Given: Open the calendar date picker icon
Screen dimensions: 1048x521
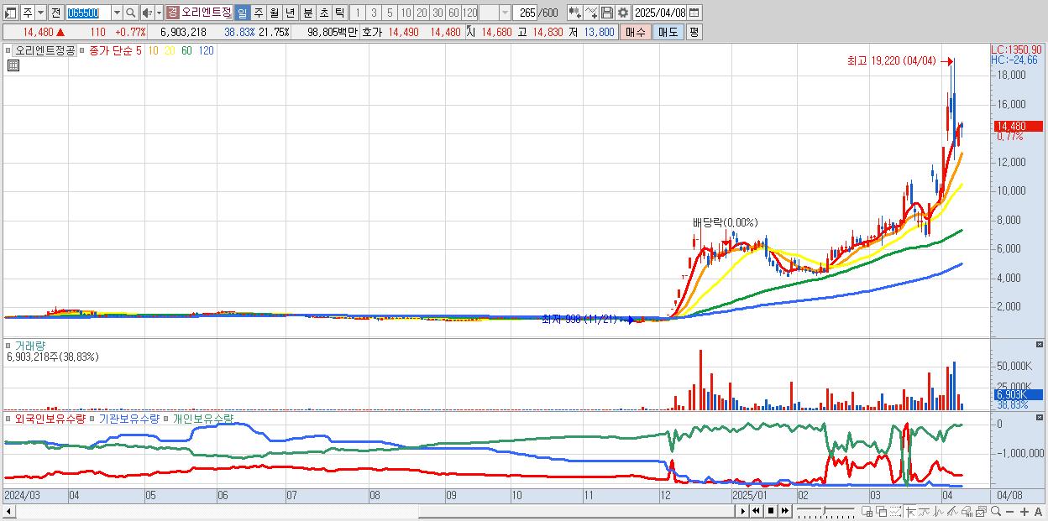Looking at the screenshot, I should coord(694,13).
